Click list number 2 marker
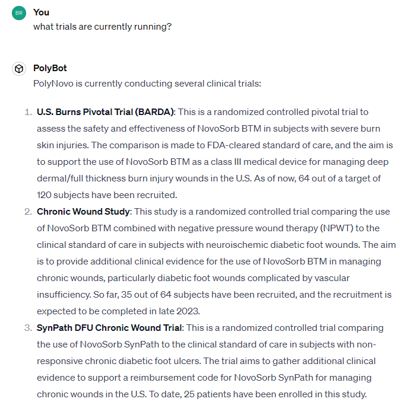The width and height of the screenshot is (406, 405). coord(28,212)
